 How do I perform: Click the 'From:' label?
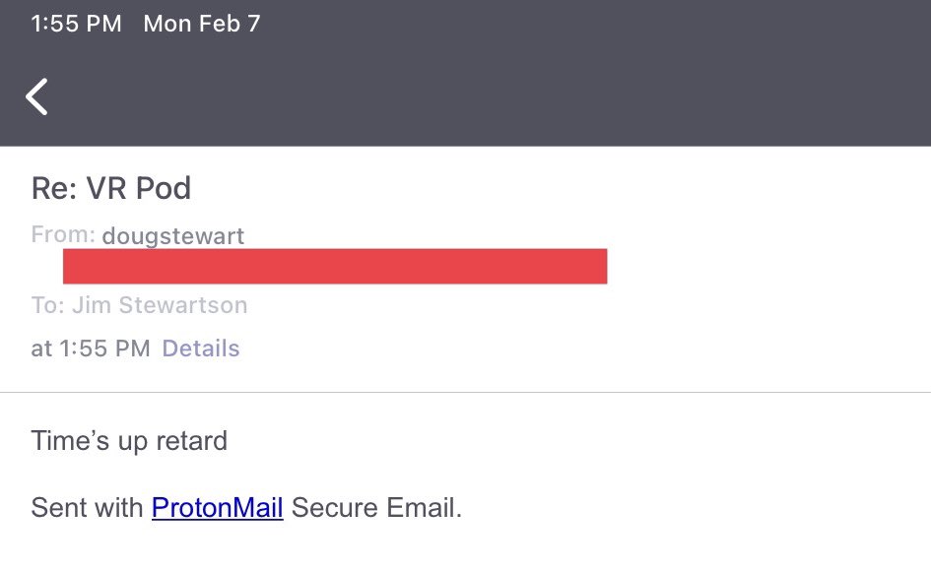coord(63,234)
